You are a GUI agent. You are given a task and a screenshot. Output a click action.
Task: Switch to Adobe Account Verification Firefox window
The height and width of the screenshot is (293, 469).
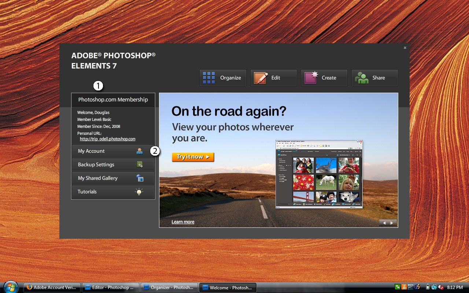click(x=52, y=288)
